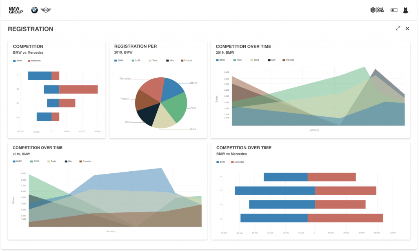Click the 'Porsch' callout label on the pie
The width and height of the screenshot is (418, 251).
pyautogui.click(x=125, y=99)
